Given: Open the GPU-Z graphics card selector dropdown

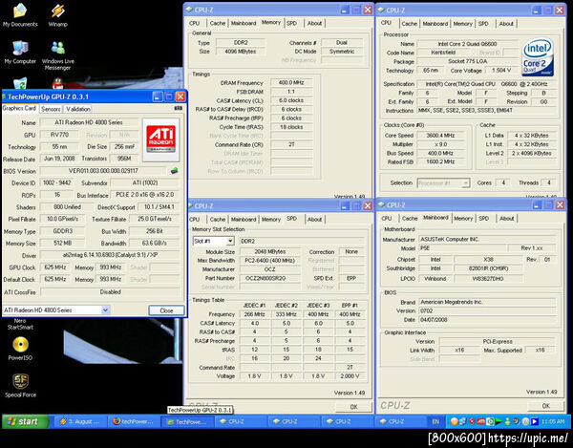Looking at the screenshot, I should tap(105, 310).
